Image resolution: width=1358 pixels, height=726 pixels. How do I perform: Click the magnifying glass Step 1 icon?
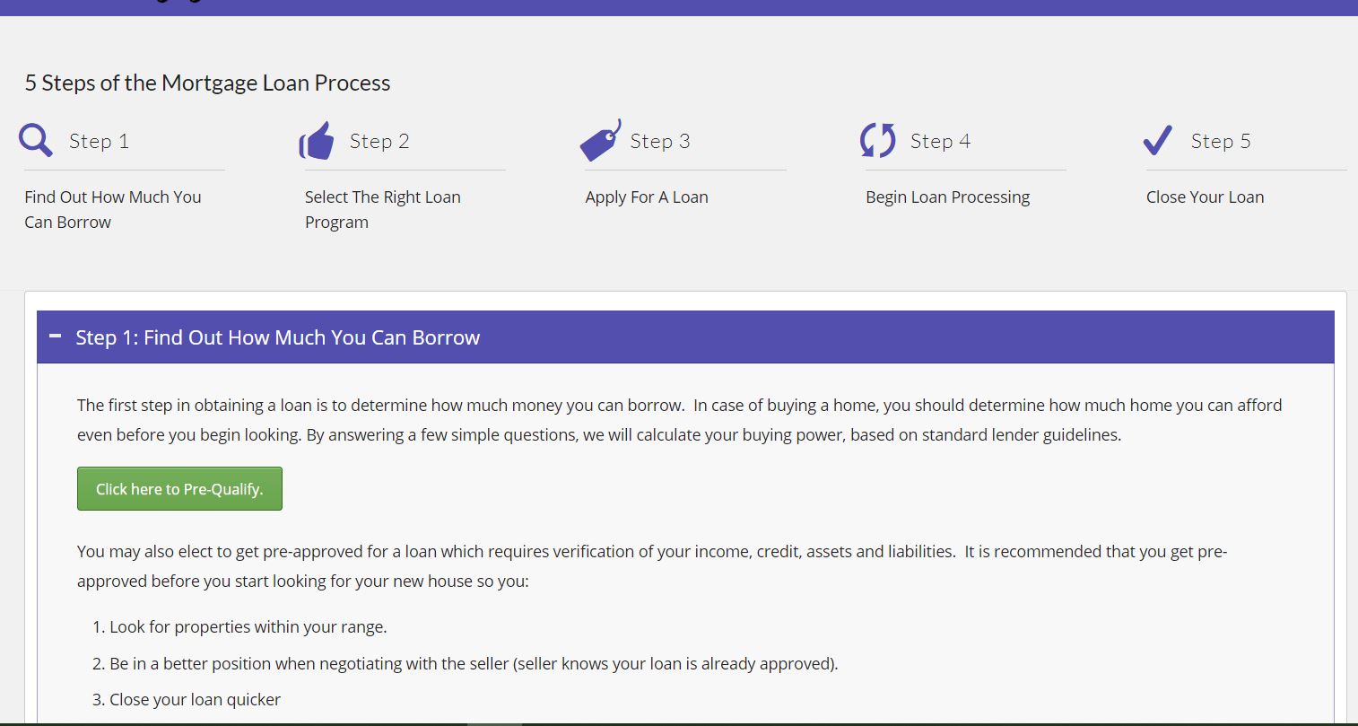click(36, 140)
